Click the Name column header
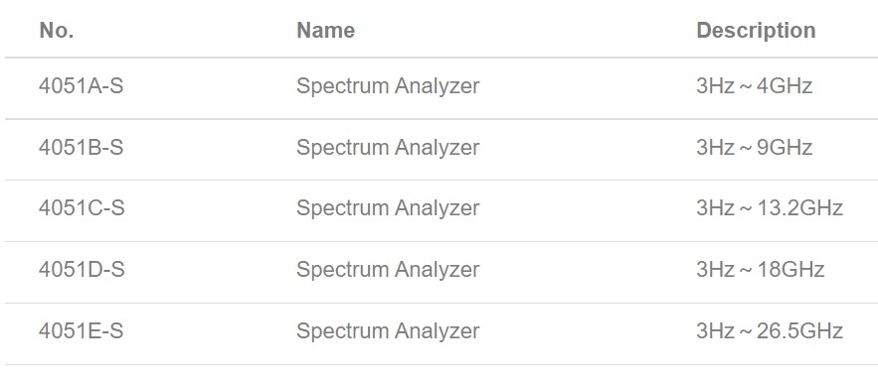This screenshot has width=878, height=381. pyautogui.click(x=325, y=30)
